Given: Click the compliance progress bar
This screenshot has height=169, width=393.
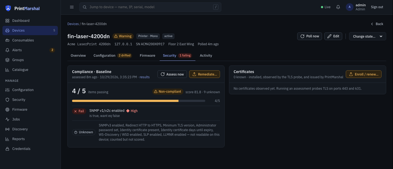Looking at the screenshot, I should (x=139, y=101).
